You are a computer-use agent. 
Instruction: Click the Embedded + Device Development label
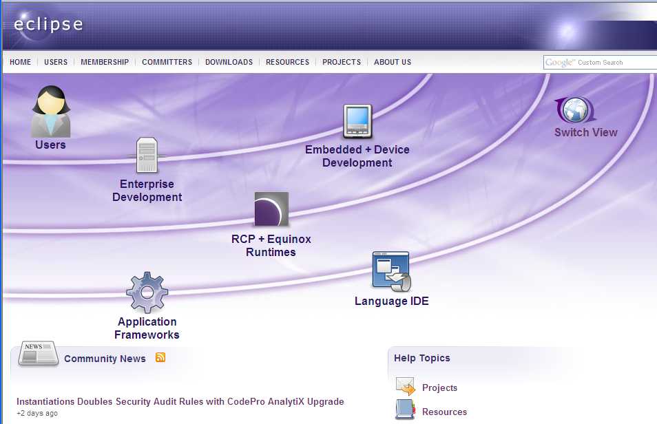coord(357,156)
